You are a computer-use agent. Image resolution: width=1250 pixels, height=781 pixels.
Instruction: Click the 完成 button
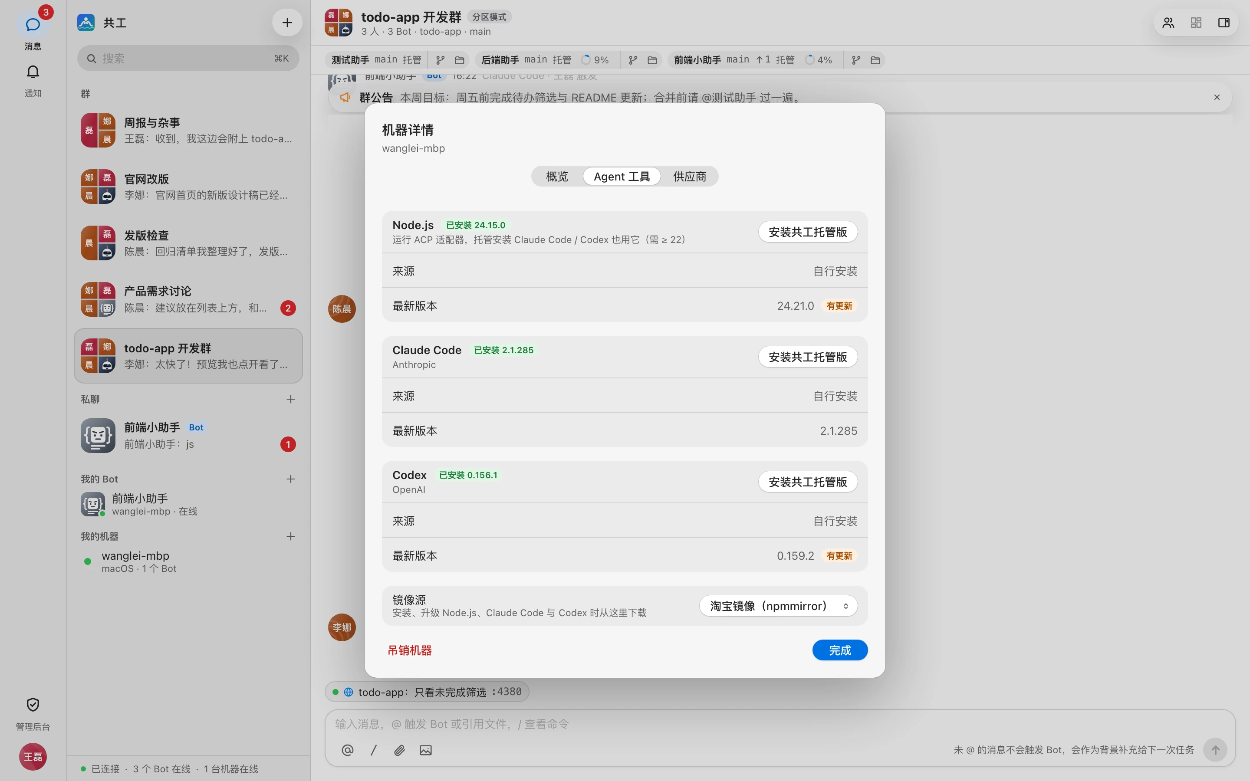click(840, 650)
